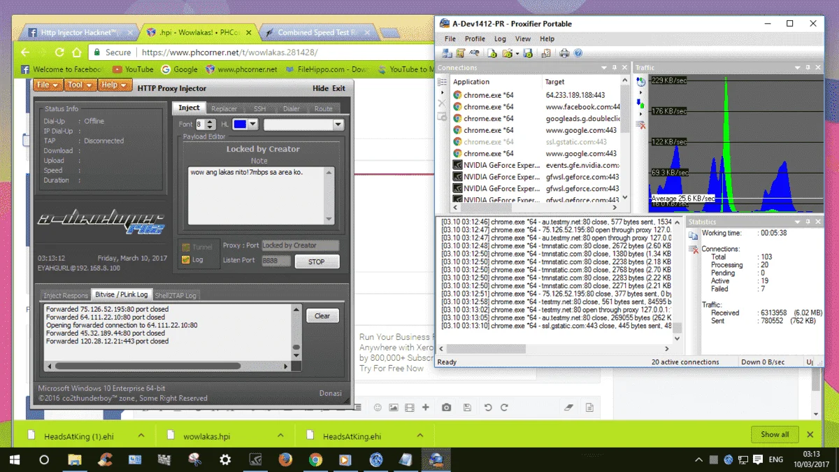The height and width of the screenshot is (472, 839).
Task: Click the Font size stepper arrows
Action: (x=210, y=124)
